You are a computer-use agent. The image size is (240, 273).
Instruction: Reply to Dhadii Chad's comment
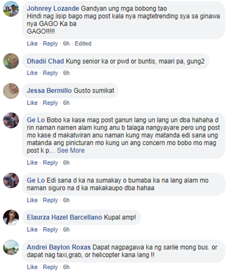coord(50,73)
